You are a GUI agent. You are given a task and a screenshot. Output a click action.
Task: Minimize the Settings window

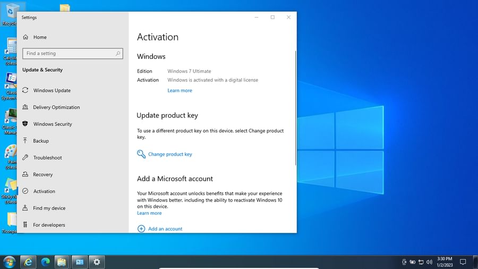coord(257,18)
